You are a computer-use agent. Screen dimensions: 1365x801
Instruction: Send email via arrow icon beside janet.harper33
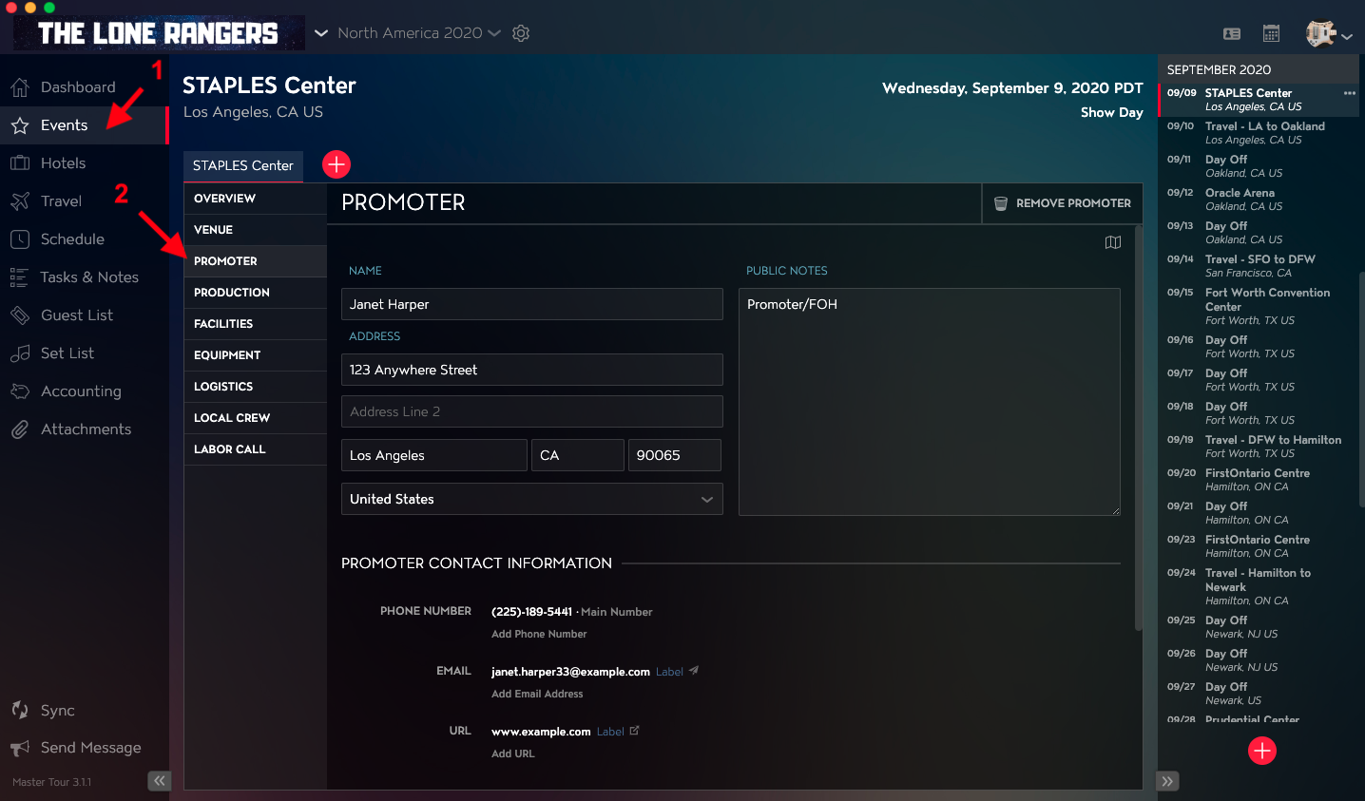(694, 671)
